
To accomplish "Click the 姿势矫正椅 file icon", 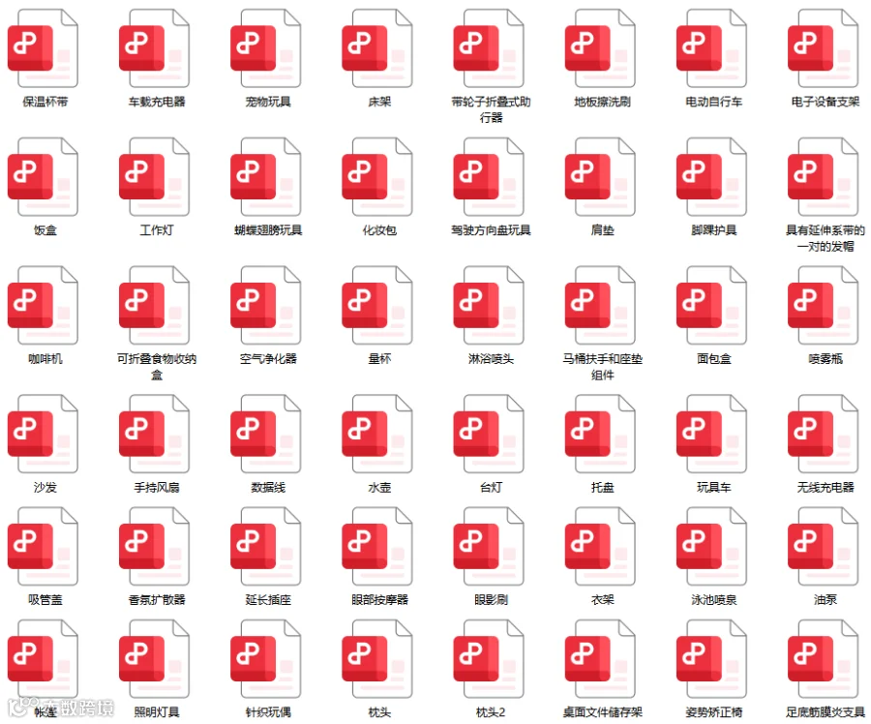I will [x=711, y=659].
